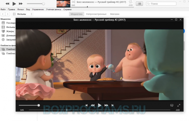
Task: Open the Учетная запись menu
Action: 54,9
